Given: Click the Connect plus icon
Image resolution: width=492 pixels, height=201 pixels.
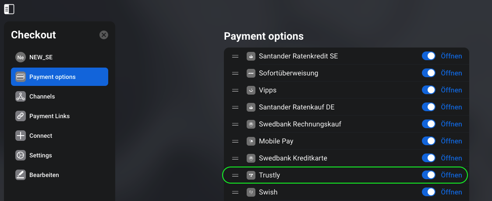Looking at the screenshot, I should [21, 136].
